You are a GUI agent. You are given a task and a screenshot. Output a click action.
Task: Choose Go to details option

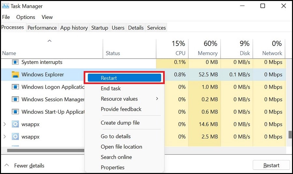tap(116, 136)
